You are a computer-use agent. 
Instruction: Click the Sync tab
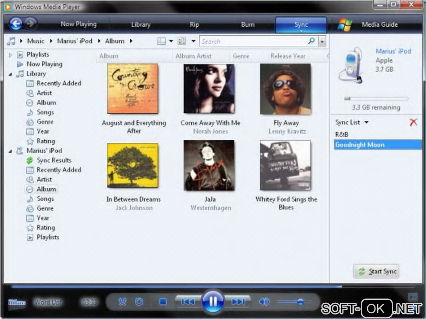(301, 25)
